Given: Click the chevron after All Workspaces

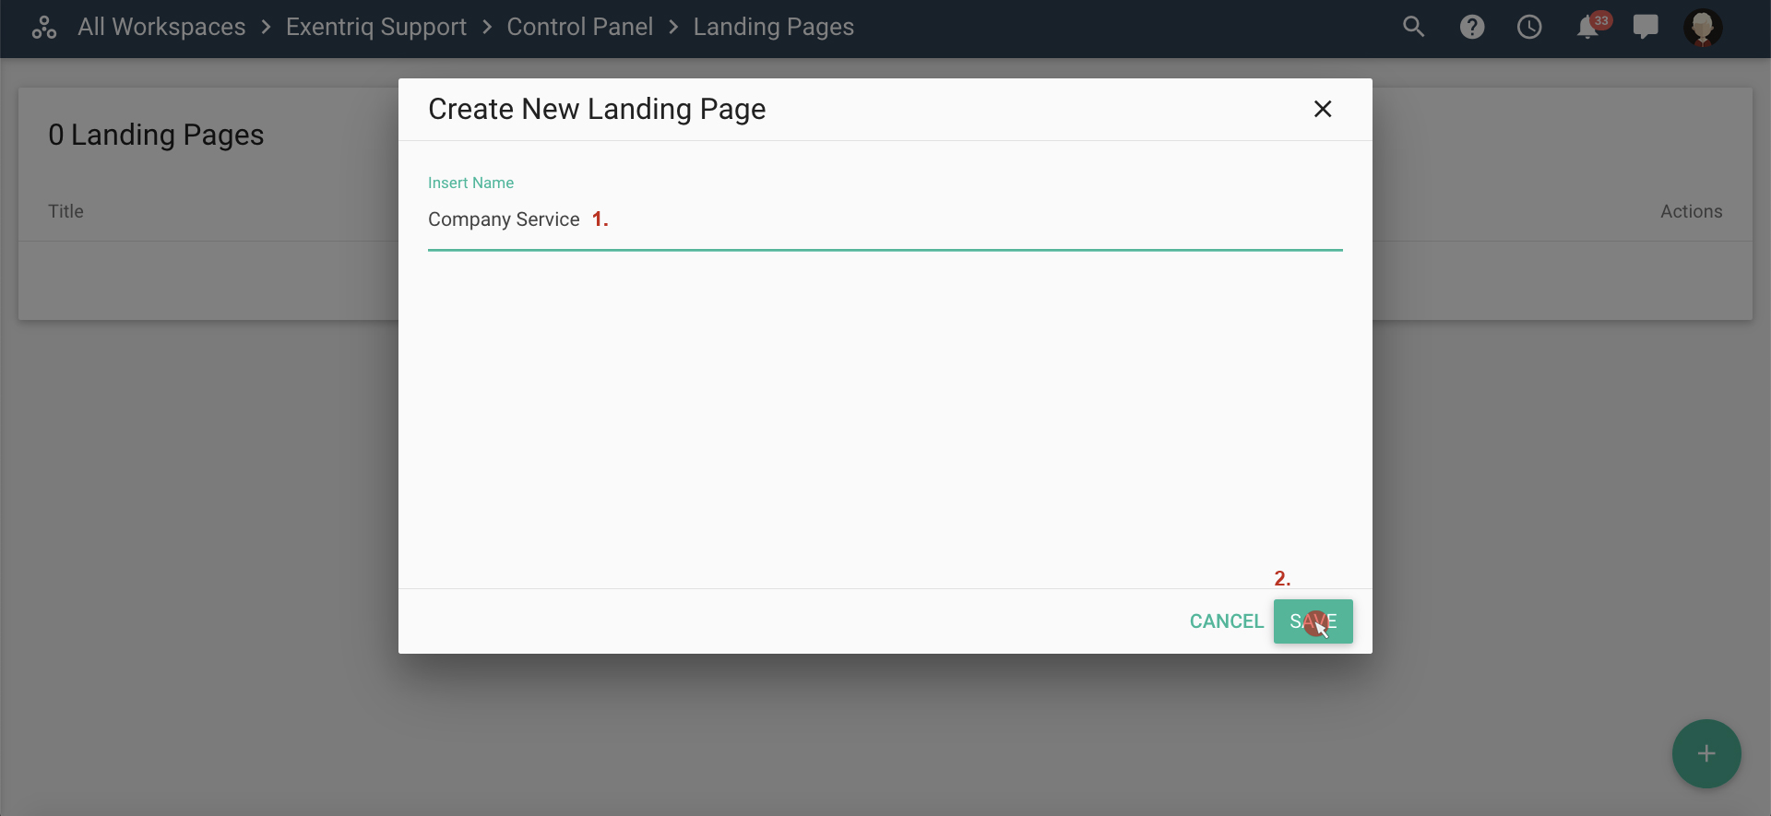Looking at the screenshot, I should [266, 28].
